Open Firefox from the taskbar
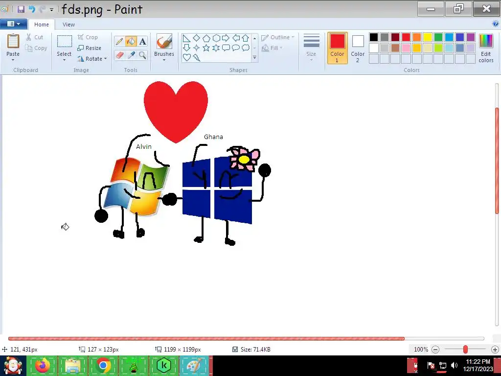Image resolution: width=501 pixels, height=376 pixels. pyautogui.click(x=42, y=365)
